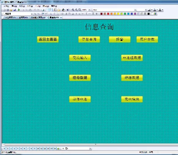
Task: Open the 帮助 (Help) menu
Action: coord(54,6)
